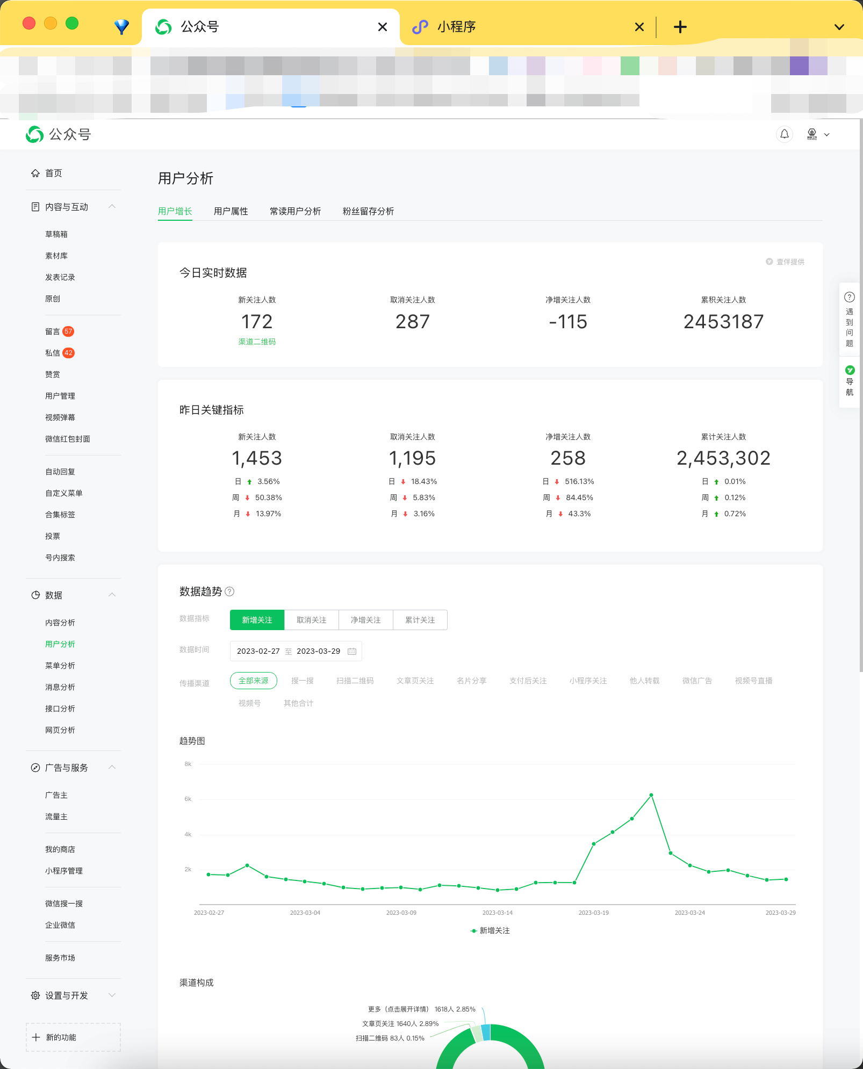863x1069 pixels.
Task: Select 累计关注 metric
Action: (x=420, y=620)
